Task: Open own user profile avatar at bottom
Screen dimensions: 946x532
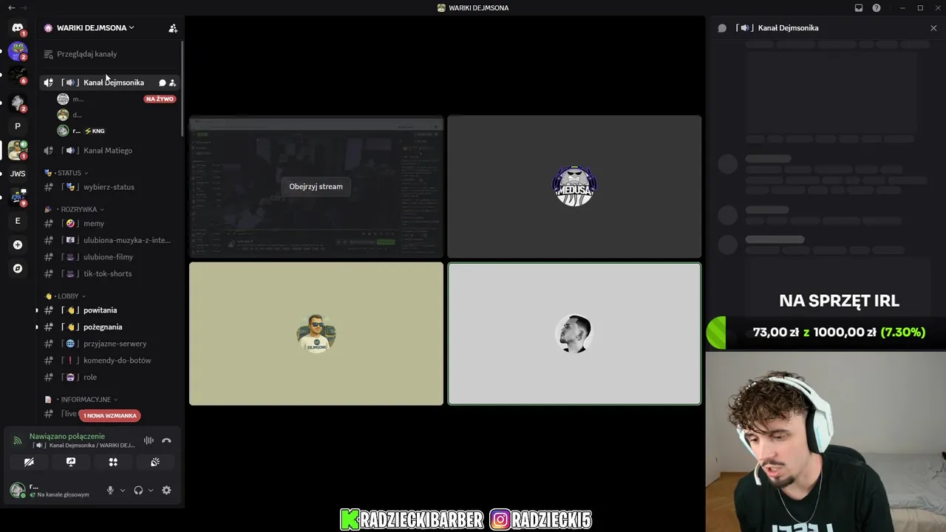Action: (18, 490)
